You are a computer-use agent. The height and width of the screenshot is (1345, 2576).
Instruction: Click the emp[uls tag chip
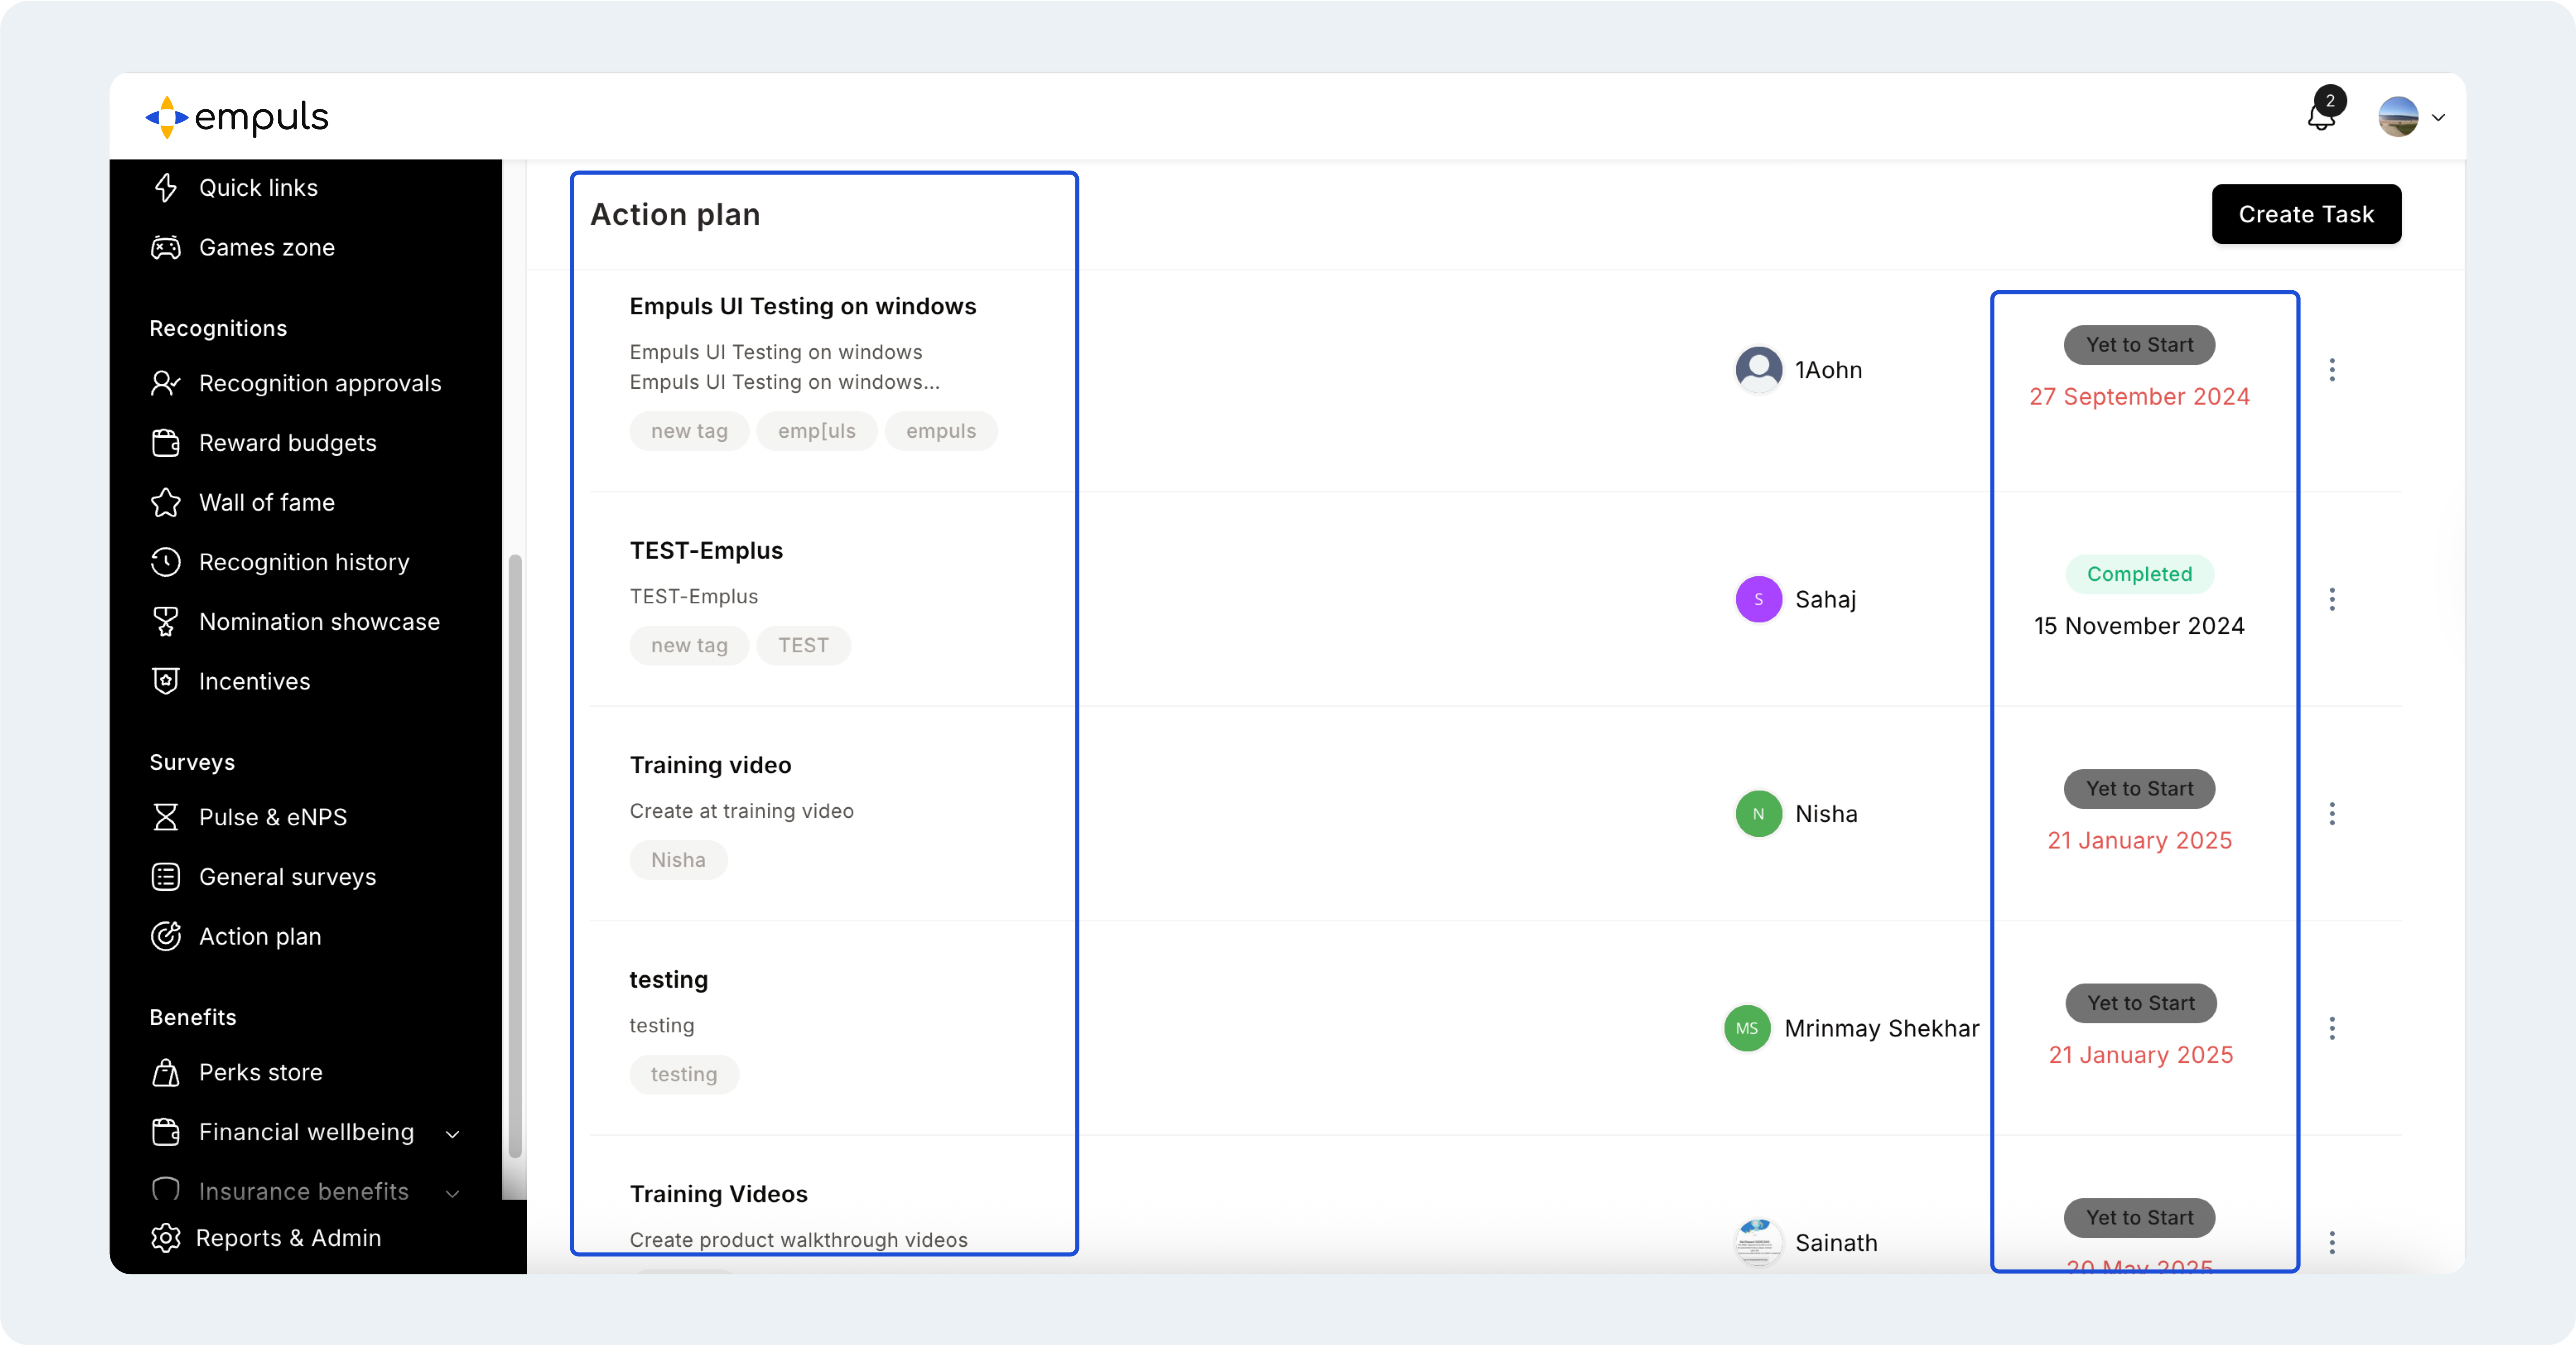click(x=817, y=431)
